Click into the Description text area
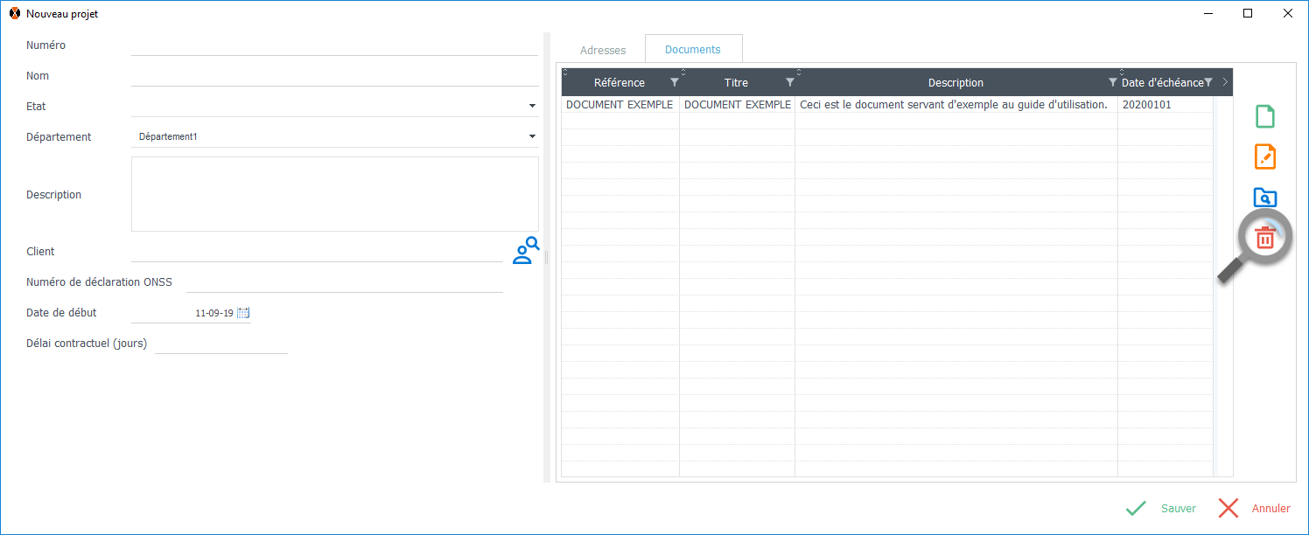 coord(334,194)
